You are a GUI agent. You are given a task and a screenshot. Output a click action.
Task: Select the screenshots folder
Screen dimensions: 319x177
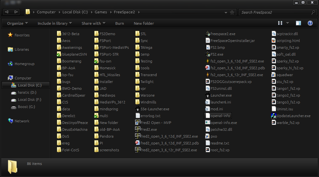(x=107, y=150)
